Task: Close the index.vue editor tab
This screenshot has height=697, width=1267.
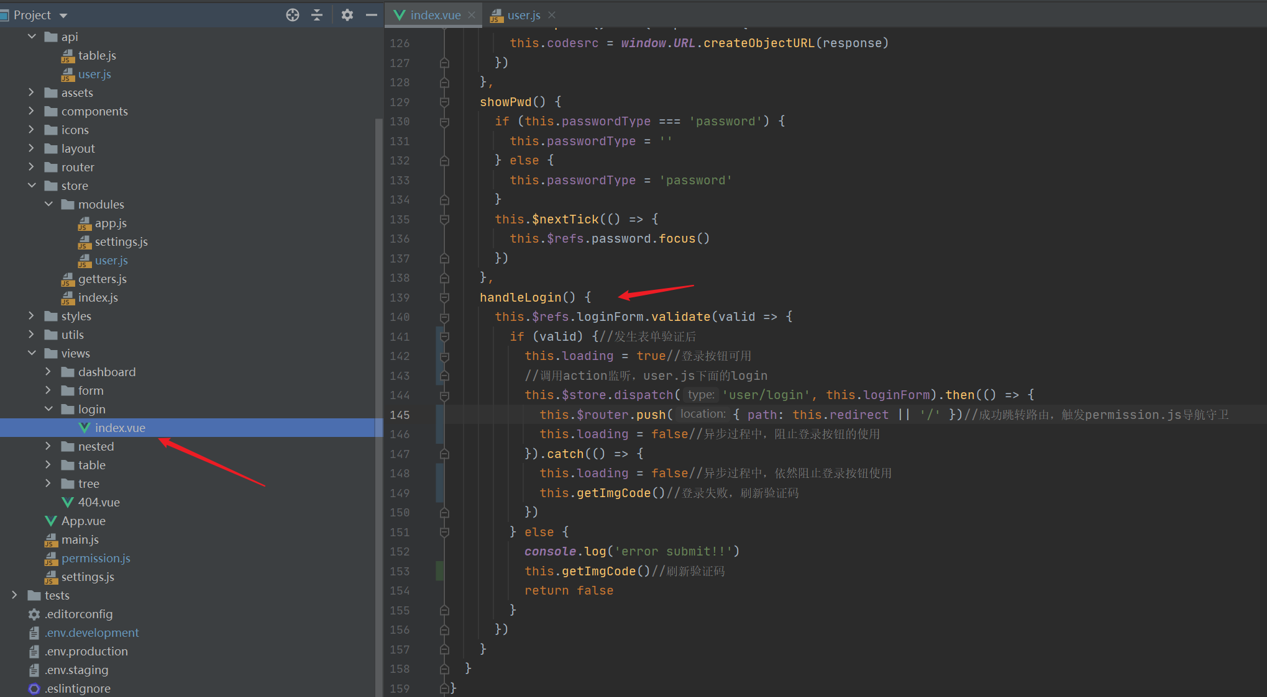Action: point(472,15)
